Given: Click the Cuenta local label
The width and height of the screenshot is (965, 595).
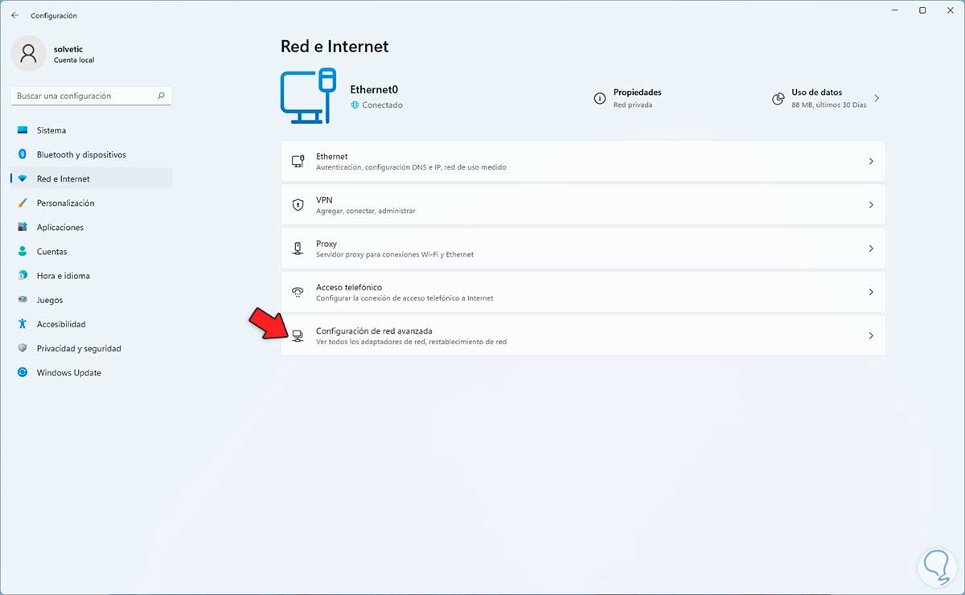Looking at the screenshot, I should point(74,60).
